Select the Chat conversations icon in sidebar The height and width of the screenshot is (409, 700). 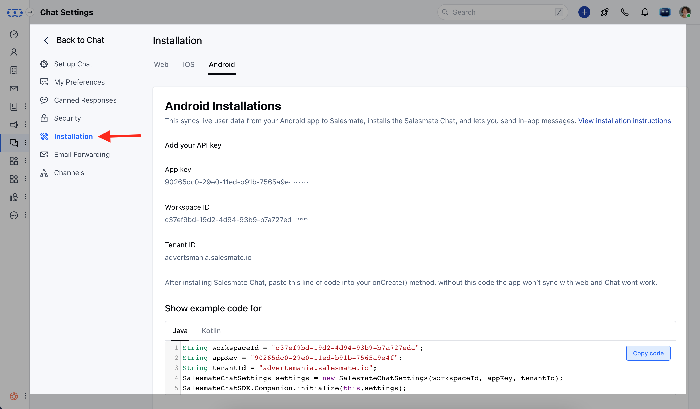pos(14,143)
